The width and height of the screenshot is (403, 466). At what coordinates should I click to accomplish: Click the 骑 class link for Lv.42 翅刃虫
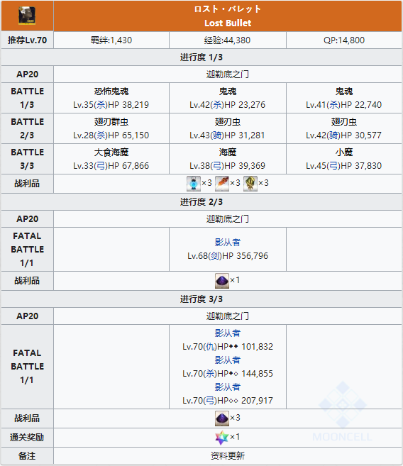click(334, 135)
